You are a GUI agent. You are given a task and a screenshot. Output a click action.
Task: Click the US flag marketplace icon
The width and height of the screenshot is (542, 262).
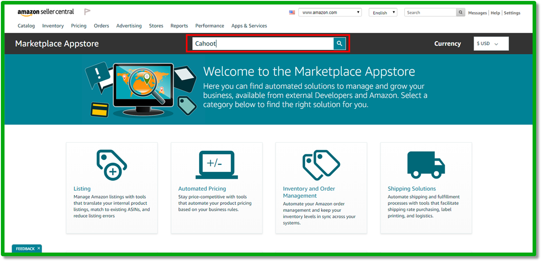(x=292, y=13)
